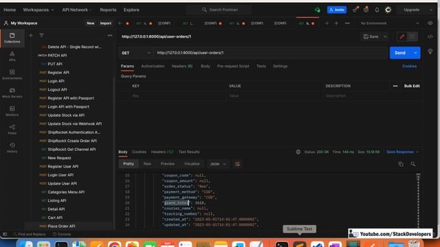Open the code snippet panel icon
The height and width of the screenshot is (247, 440).
coord(430,36)
